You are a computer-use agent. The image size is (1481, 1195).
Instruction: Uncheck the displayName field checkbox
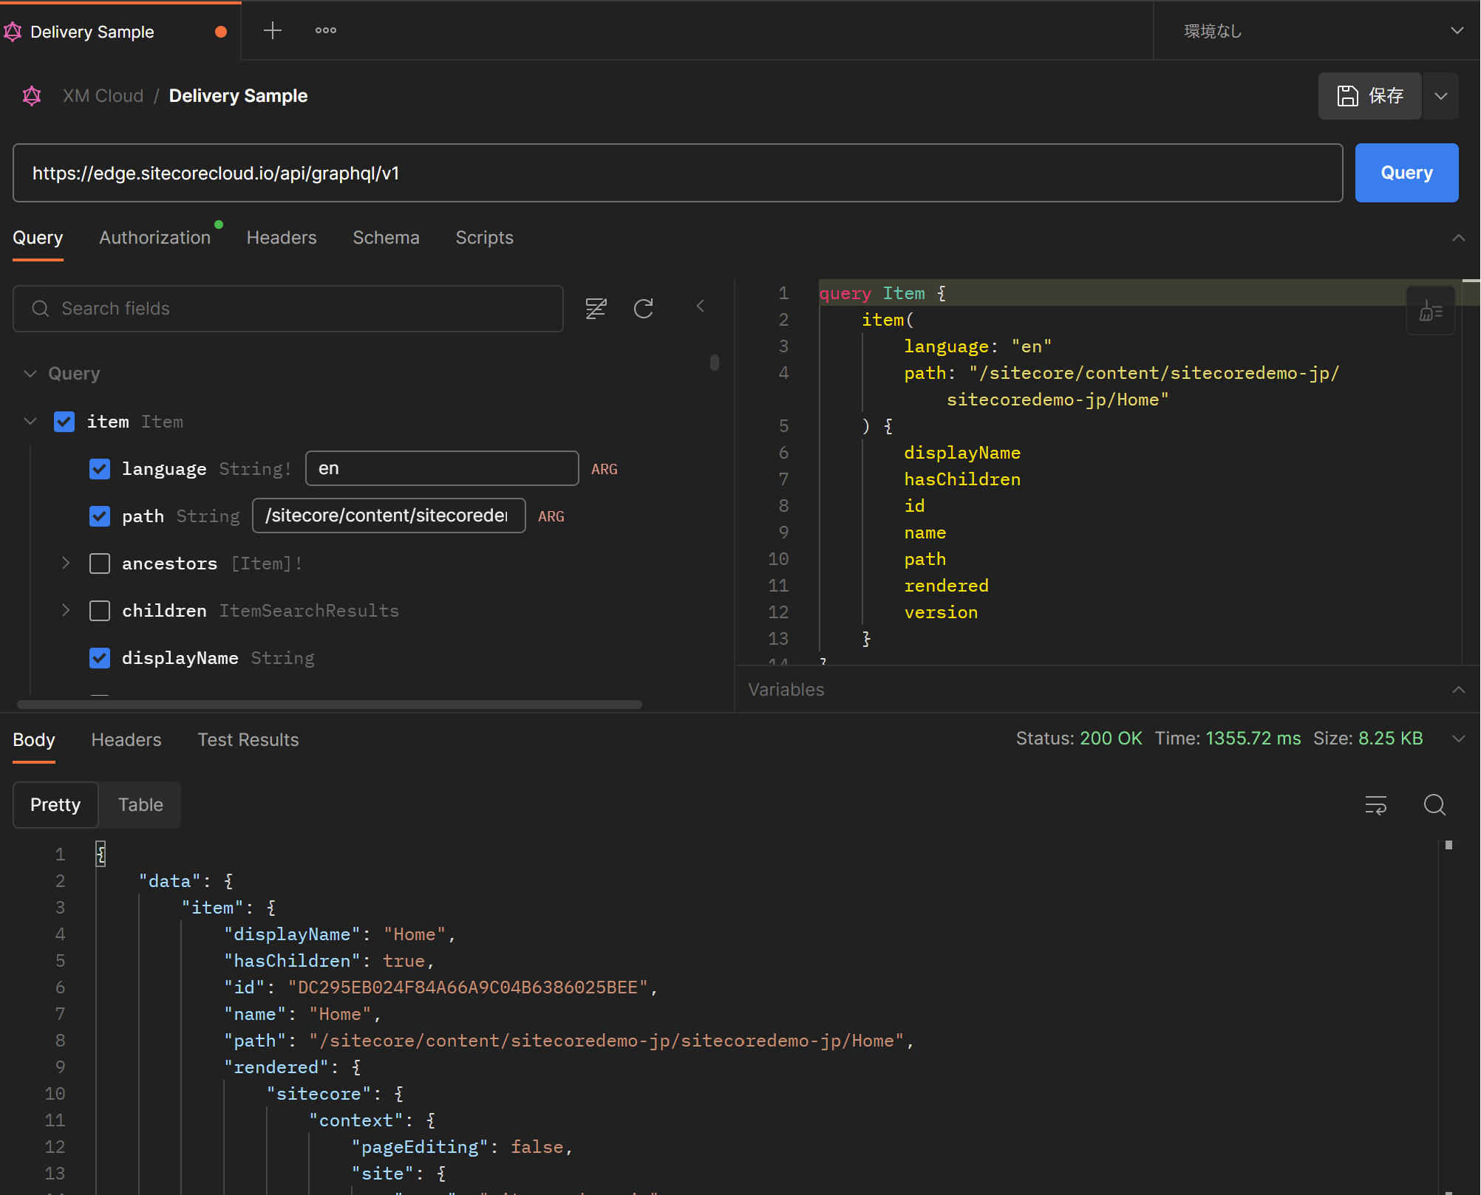(100, 658)
